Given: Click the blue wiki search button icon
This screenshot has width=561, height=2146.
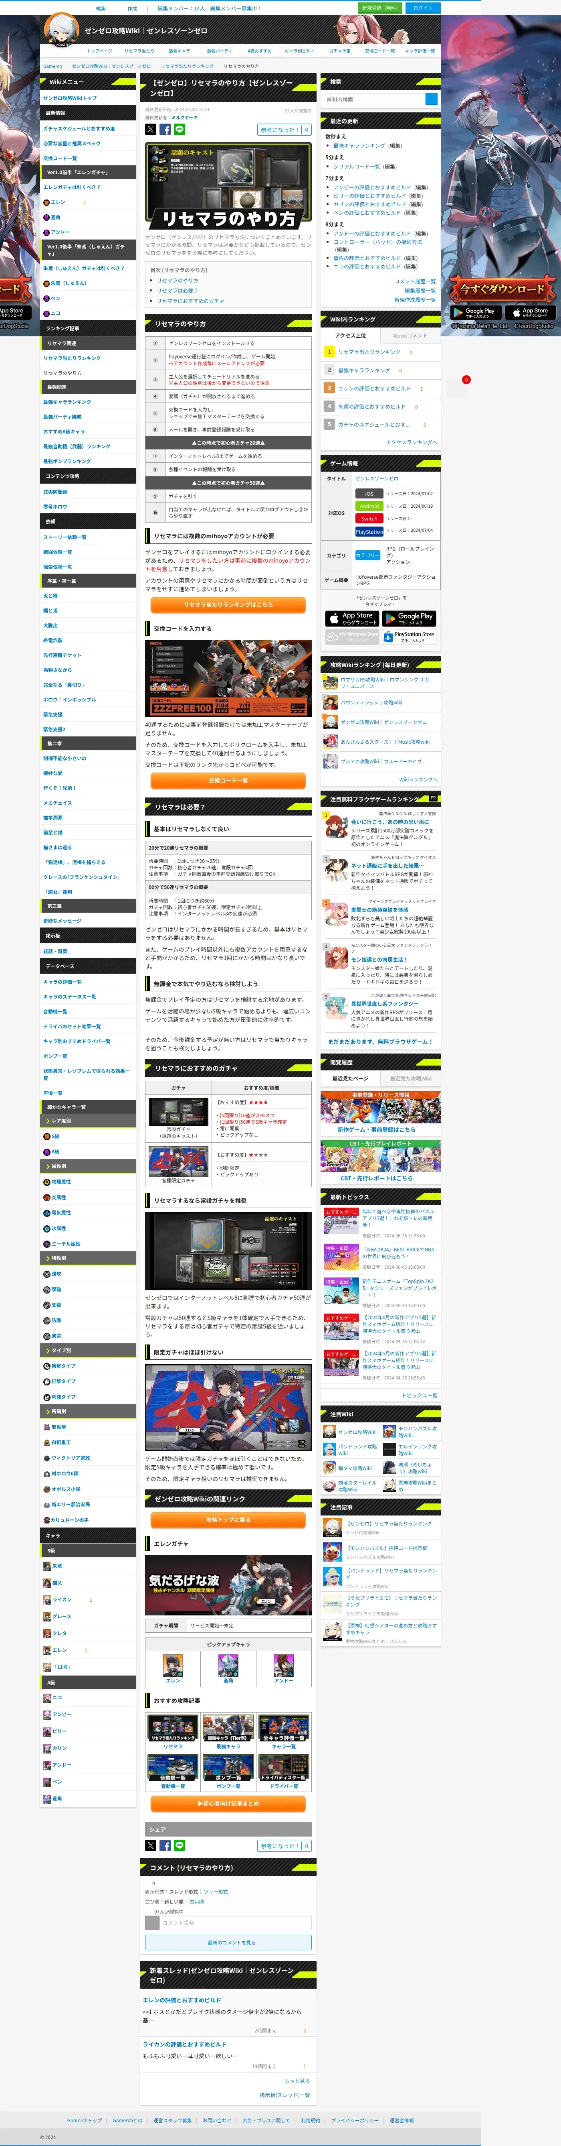Looking at the screenshot, I should [x=431, y=99].
